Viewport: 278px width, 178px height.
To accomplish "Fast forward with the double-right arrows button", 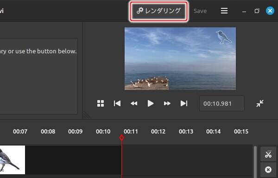I will click(167, 103).
